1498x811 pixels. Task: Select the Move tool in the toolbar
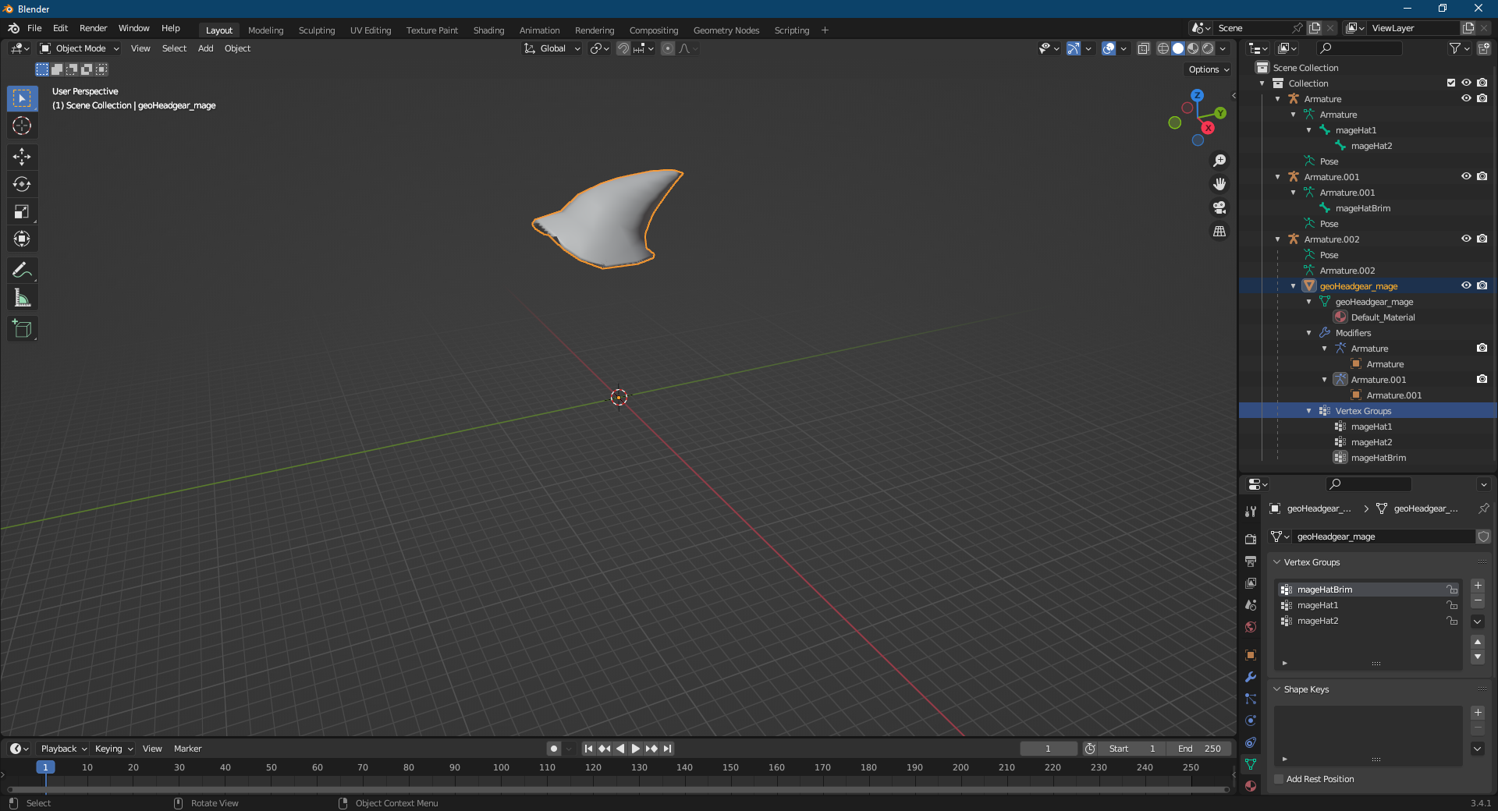pos(22,157)
